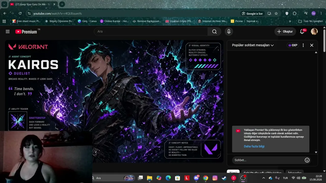326x183 pixels.
Task: Show hidden system tray icons
Action: [x=264, y=178]
